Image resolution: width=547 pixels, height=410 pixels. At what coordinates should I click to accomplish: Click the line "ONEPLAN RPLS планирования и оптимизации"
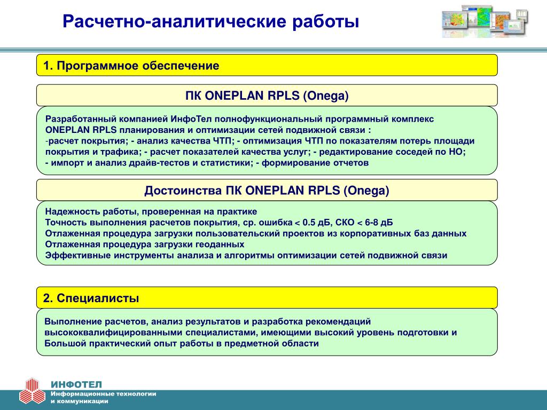tap(208, 130)
